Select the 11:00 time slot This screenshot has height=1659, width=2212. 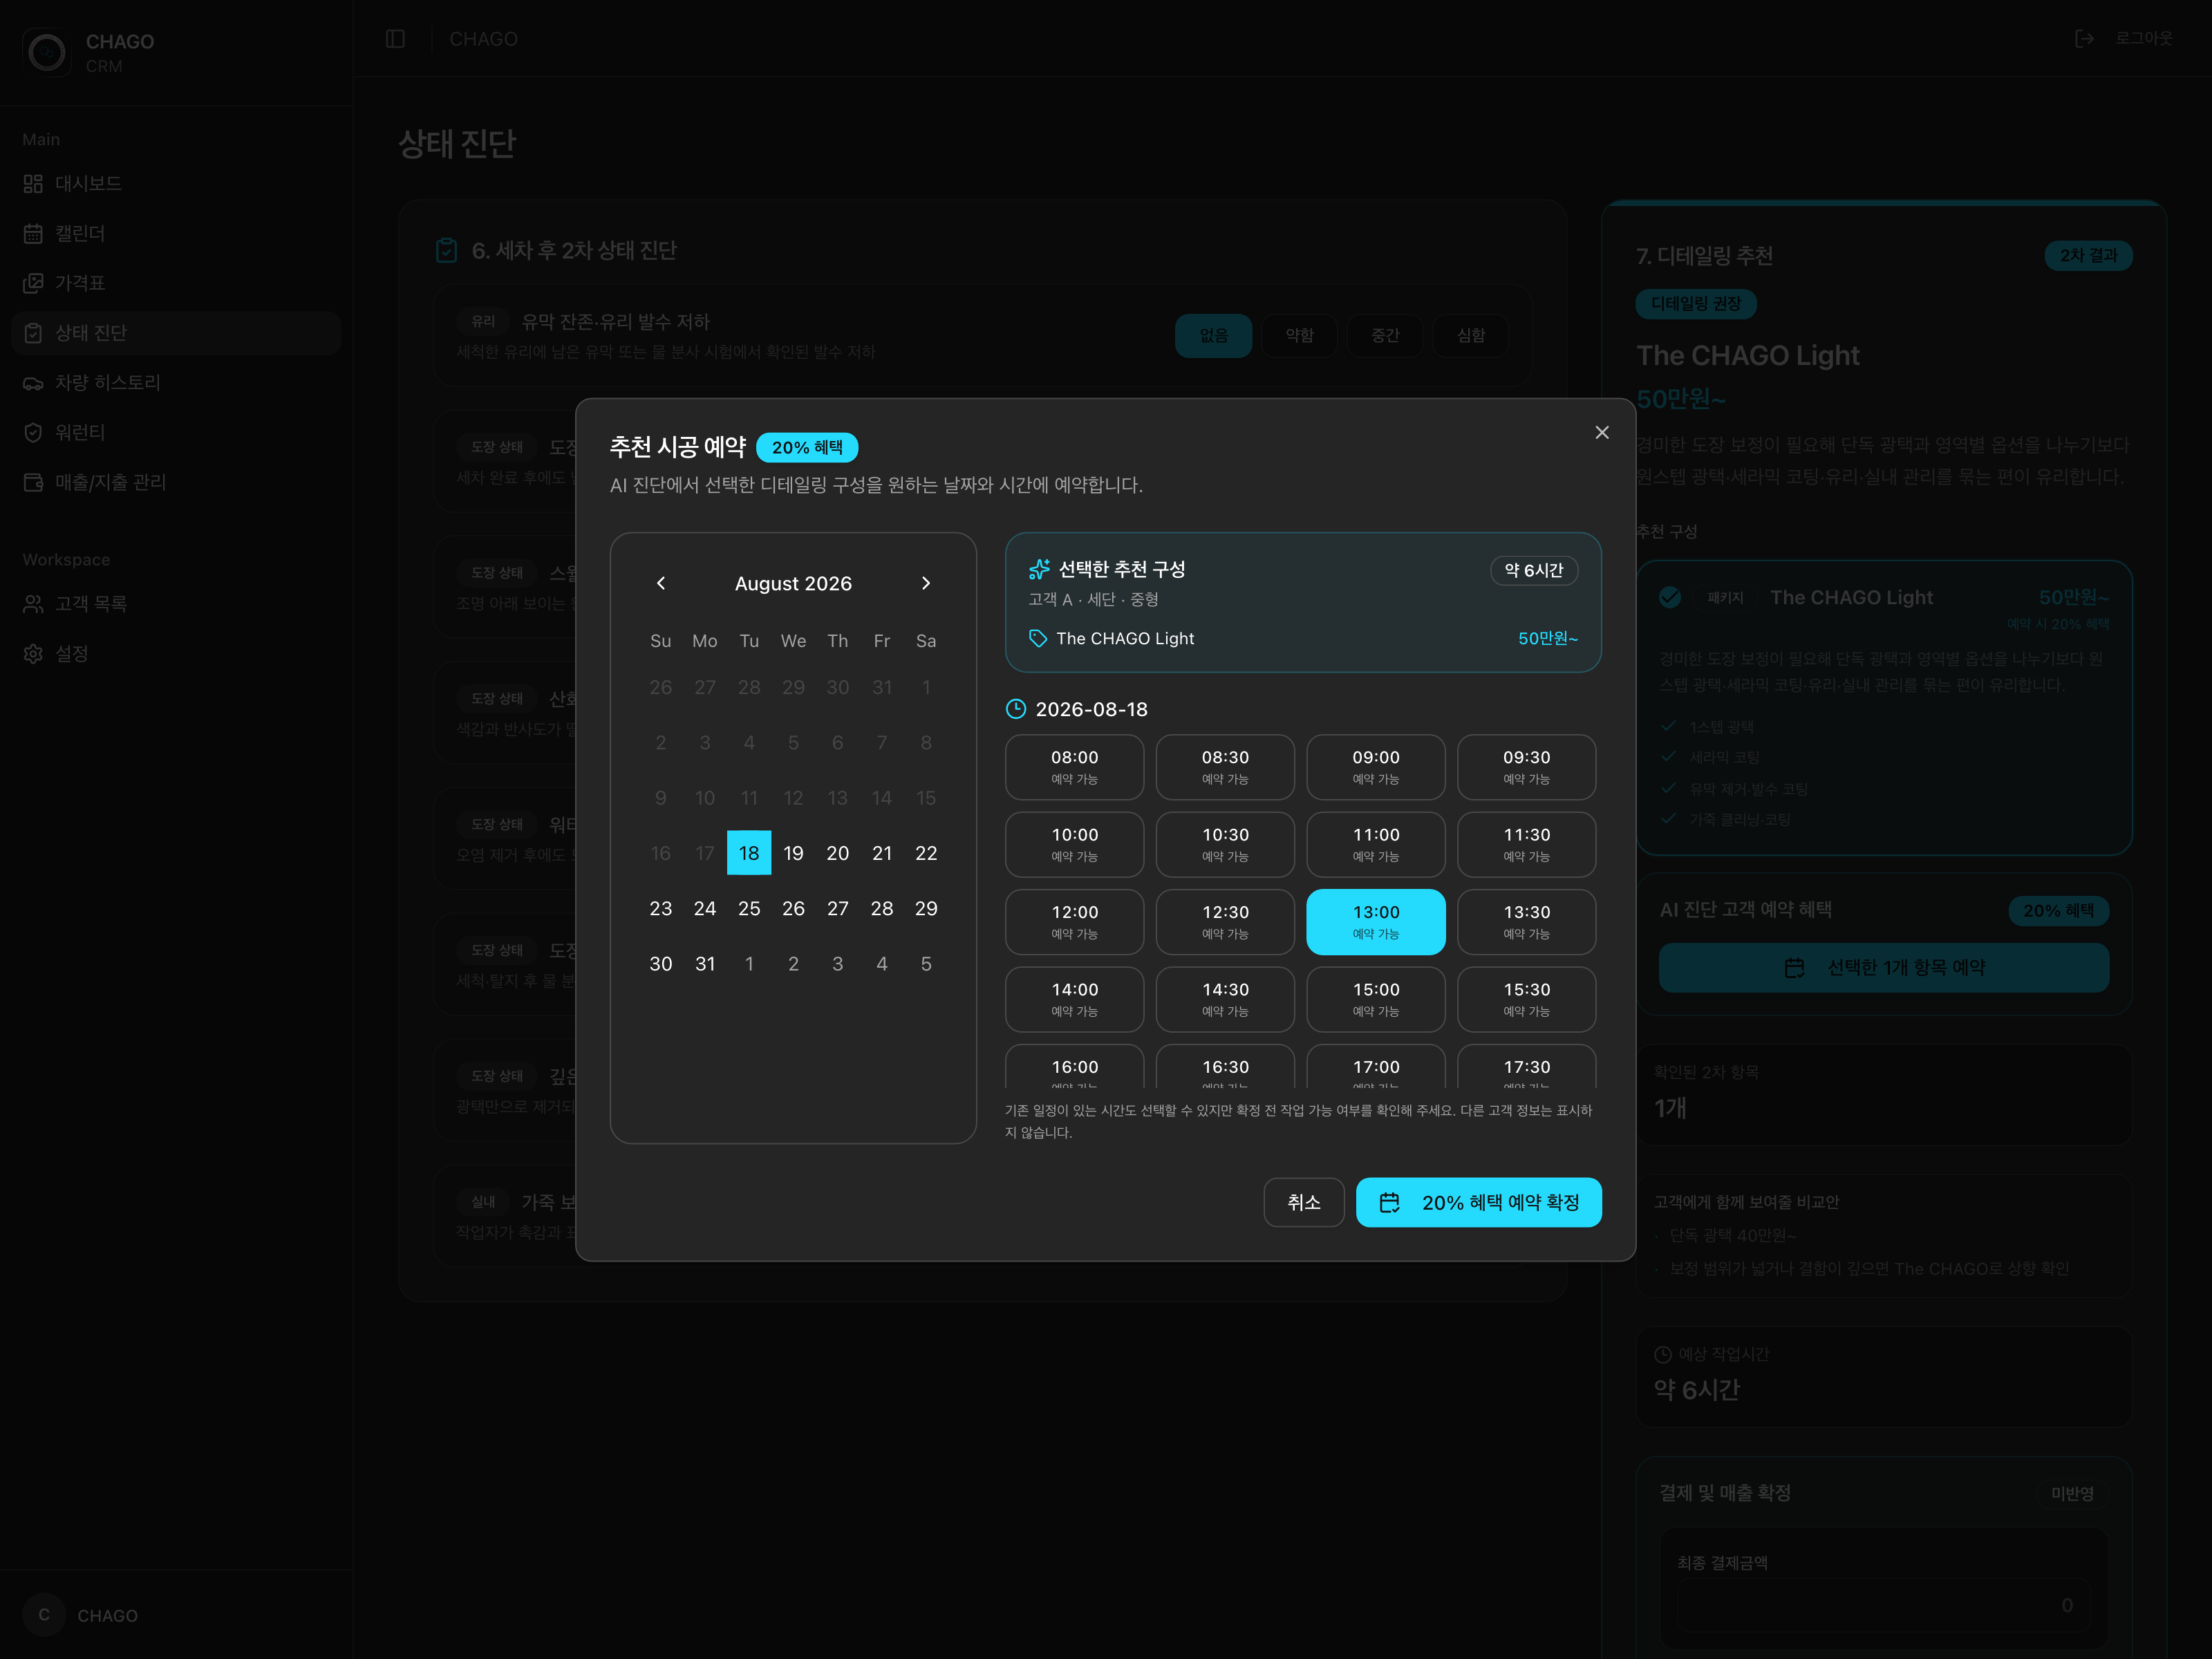point(1376,844)
